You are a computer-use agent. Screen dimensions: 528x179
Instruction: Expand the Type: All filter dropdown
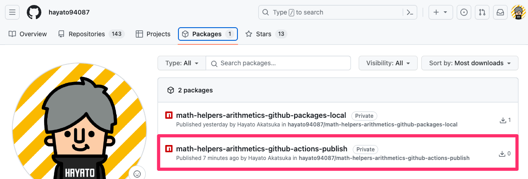(x=182, y=63)
